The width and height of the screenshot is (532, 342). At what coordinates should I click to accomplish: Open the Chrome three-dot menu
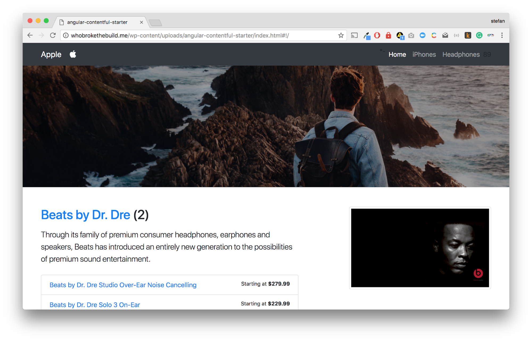(502, 35)
